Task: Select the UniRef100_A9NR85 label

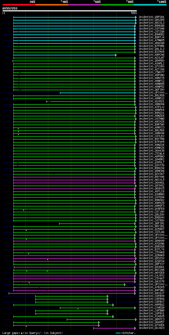Action: pyautogui.click(x=152, y=84)
